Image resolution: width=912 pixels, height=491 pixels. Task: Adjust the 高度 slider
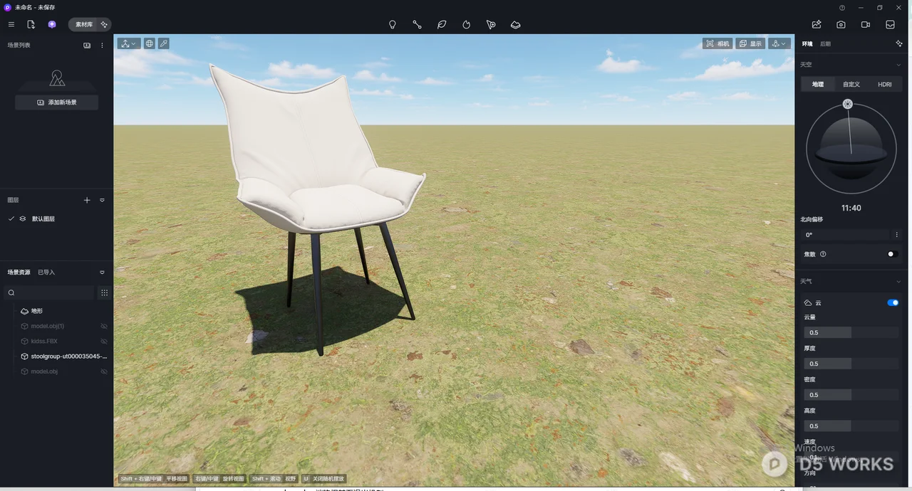tap(851, 426)
